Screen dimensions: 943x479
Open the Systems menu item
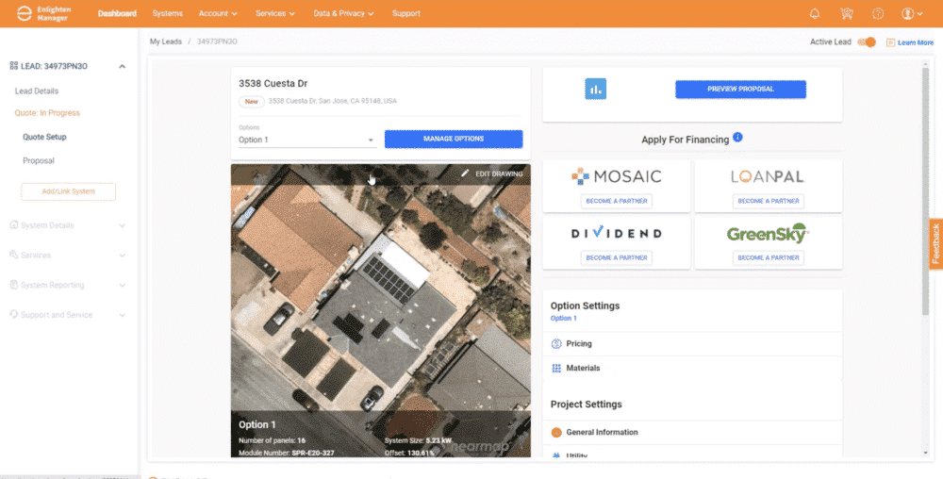click(x=167, y=13)
